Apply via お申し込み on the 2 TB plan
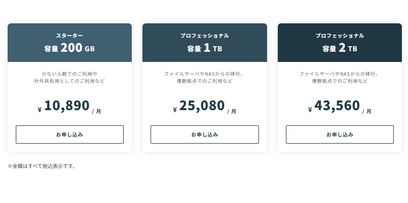Image resolution: width=408 pixels, height=203 pixels. [340, 134]
